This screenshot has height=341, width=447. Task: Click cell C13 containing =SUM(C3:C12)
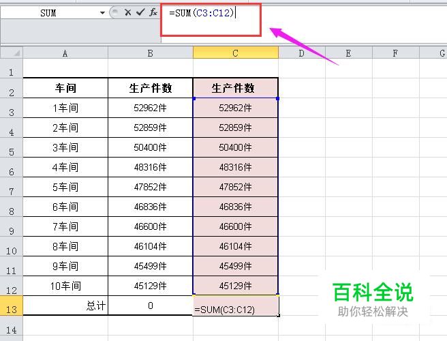pyautogui.click(x=236, y=306)
